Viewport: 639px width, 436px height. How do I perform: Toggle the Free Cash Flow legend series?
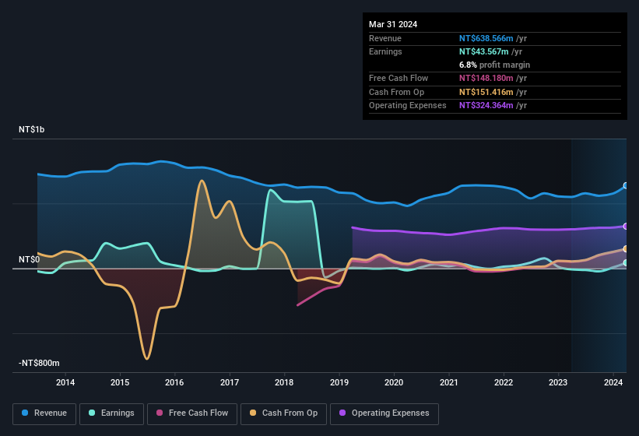tap(192, 413)
